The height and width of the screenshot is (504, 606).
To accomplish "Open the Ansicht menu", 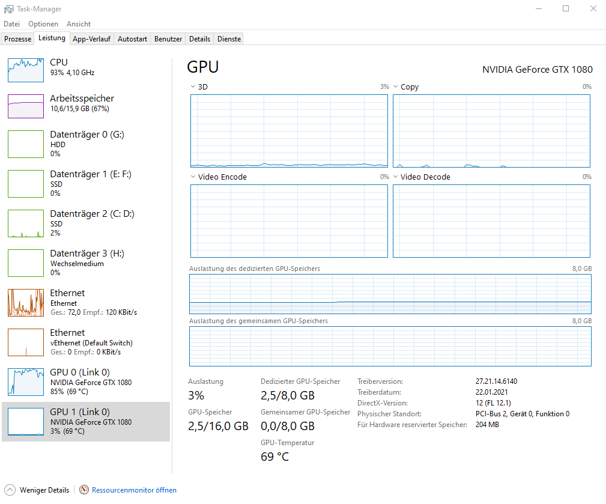I will click(x=79, y=24).
